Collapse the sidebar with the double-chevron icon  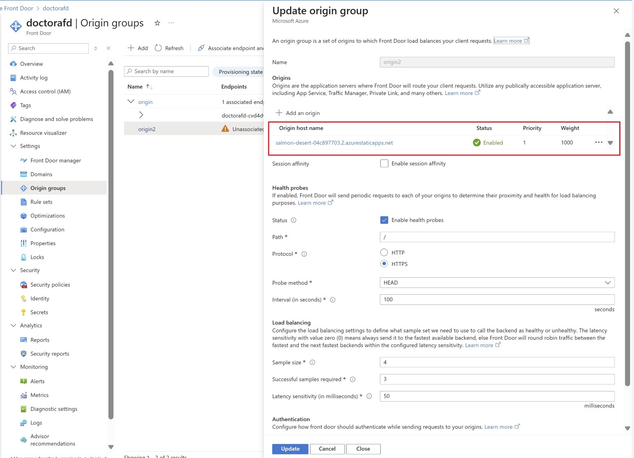pyautogui.click(x=108, y=48)
